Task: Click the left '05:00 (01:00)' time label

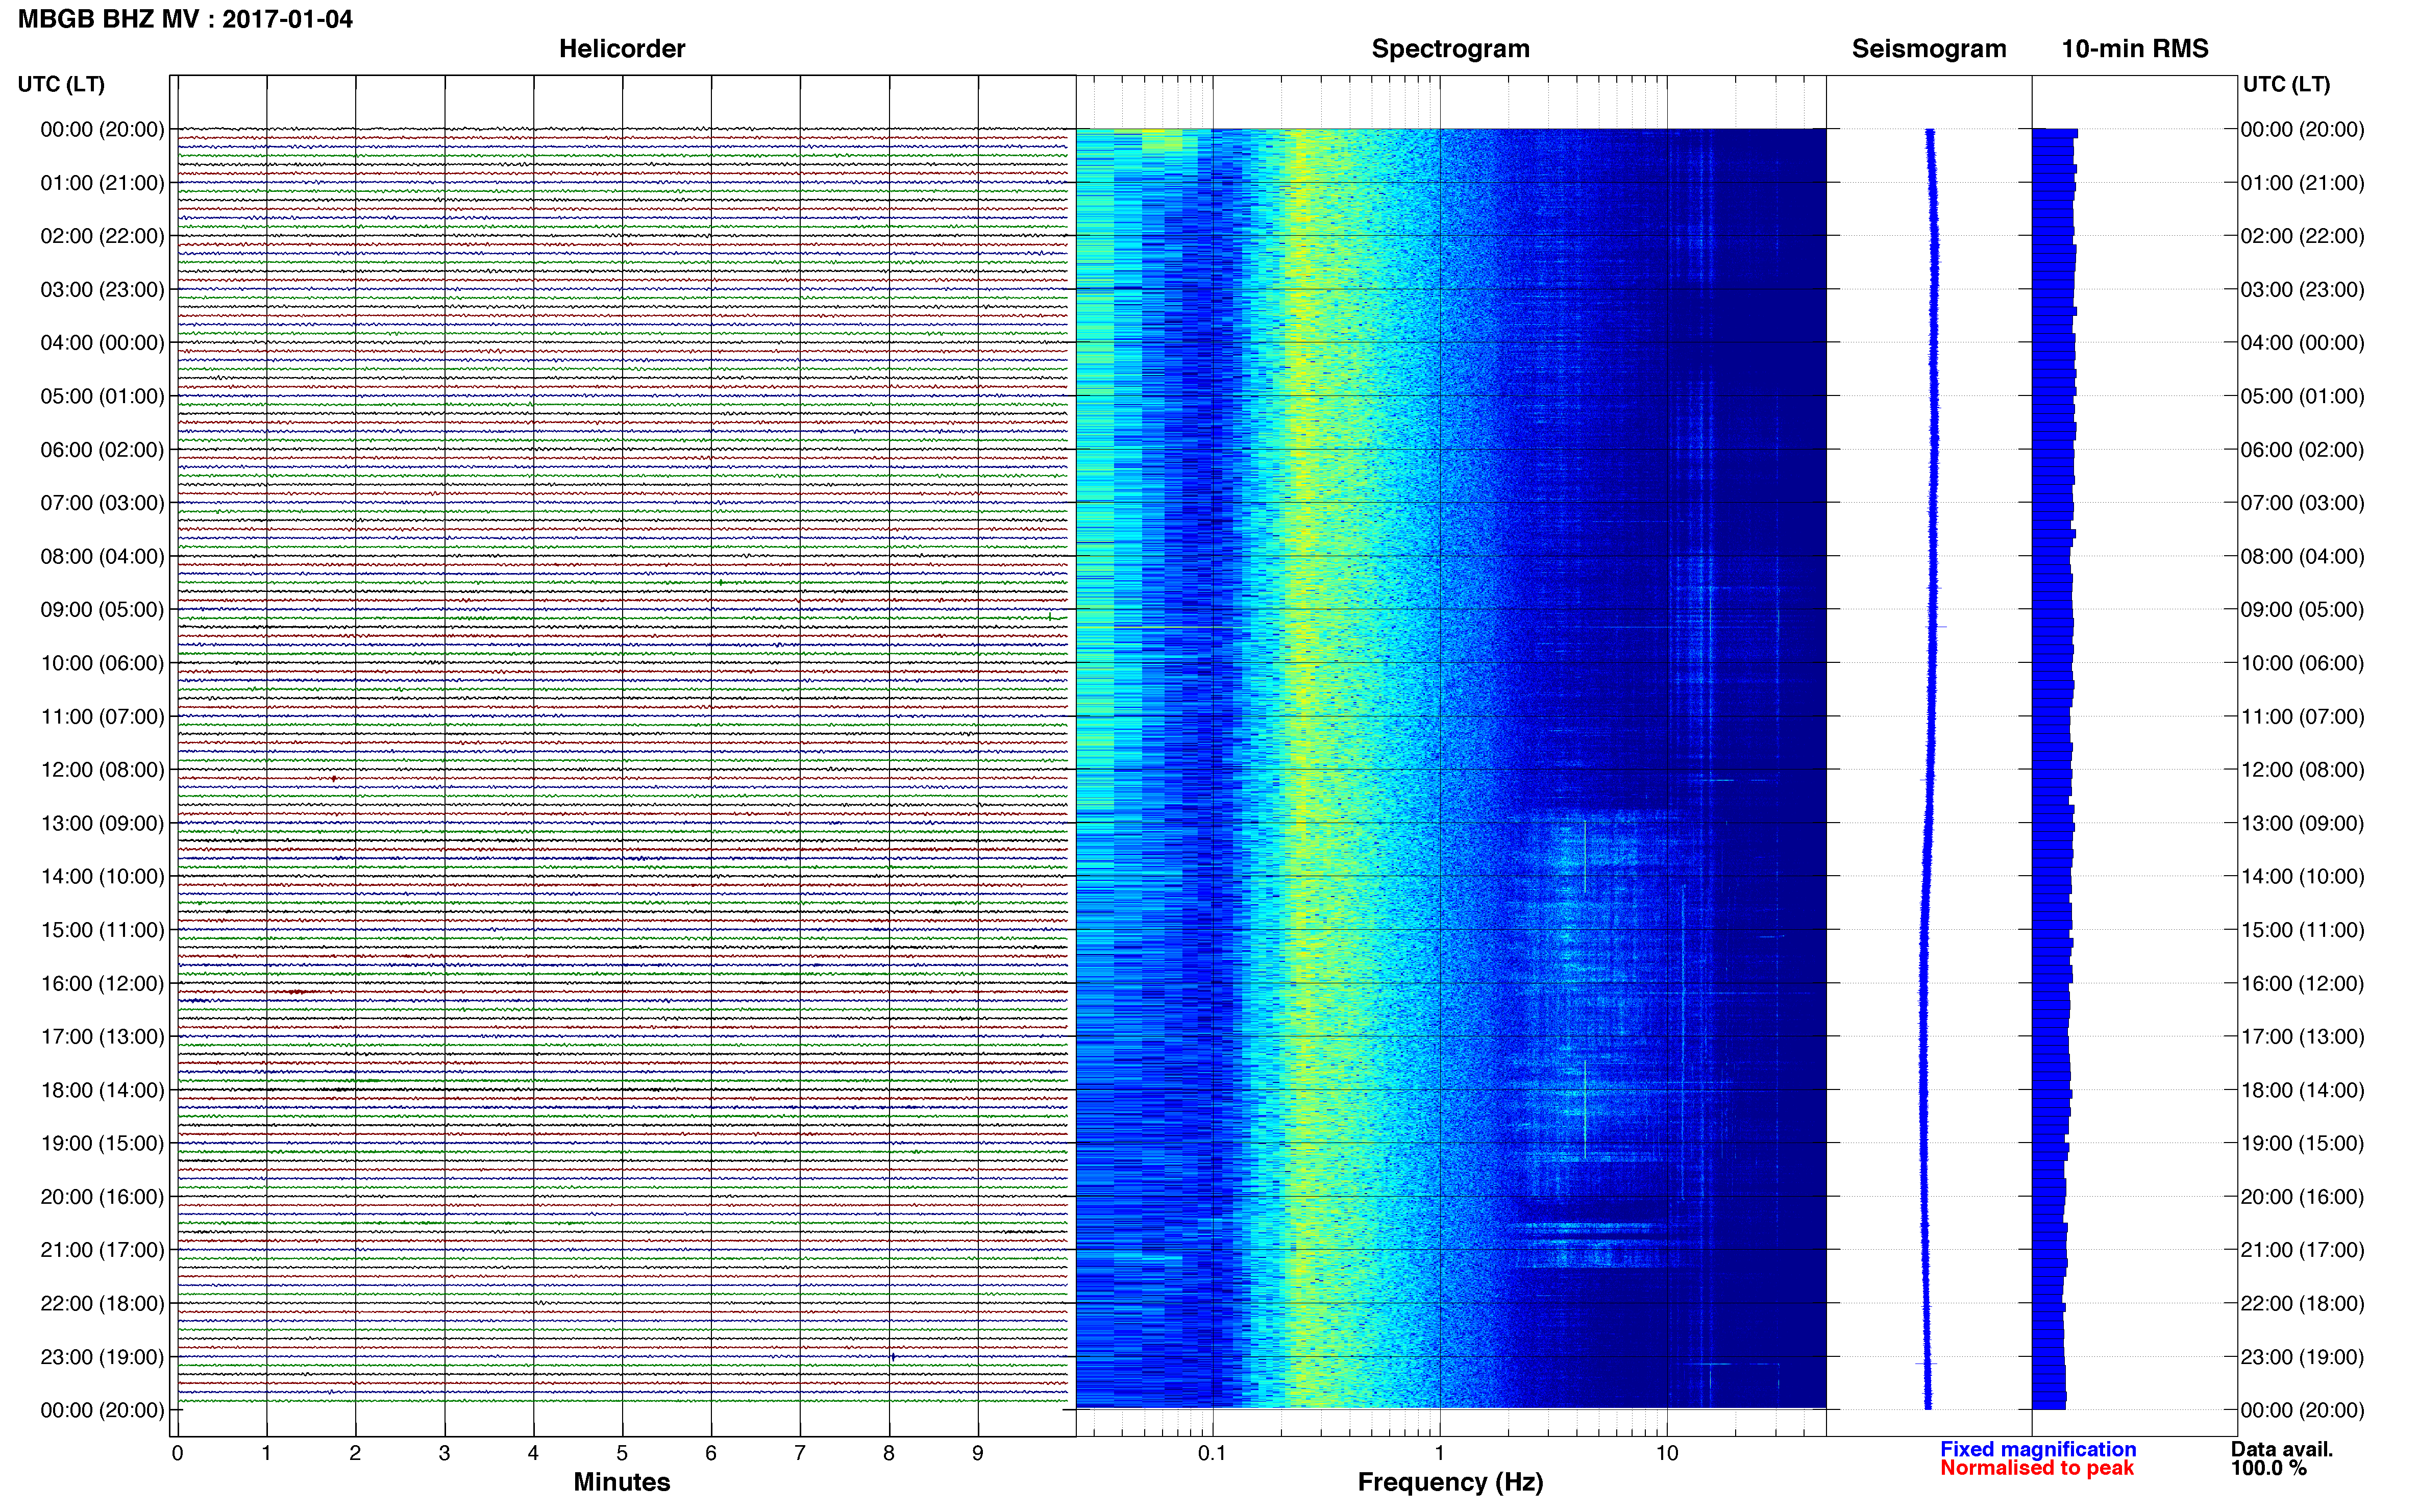Action: pos(102,396)
